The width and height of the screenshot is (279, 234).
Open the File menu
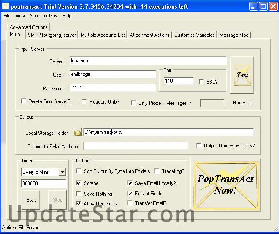(x=7, y=16)
